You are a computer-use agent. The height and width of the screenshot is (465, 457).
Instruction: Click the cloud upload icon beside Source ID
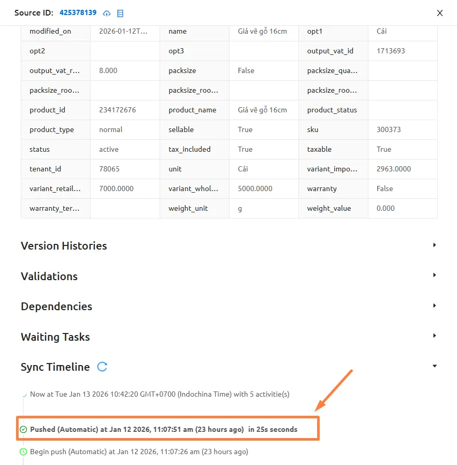pos(107,13)
